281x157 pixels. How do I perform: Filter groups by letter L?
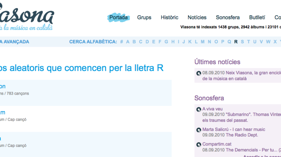[x=196, y=41]
